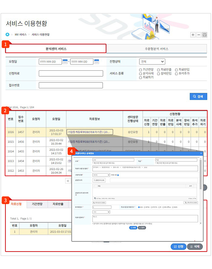Click the 접수번호 input field

coord(71,85)
